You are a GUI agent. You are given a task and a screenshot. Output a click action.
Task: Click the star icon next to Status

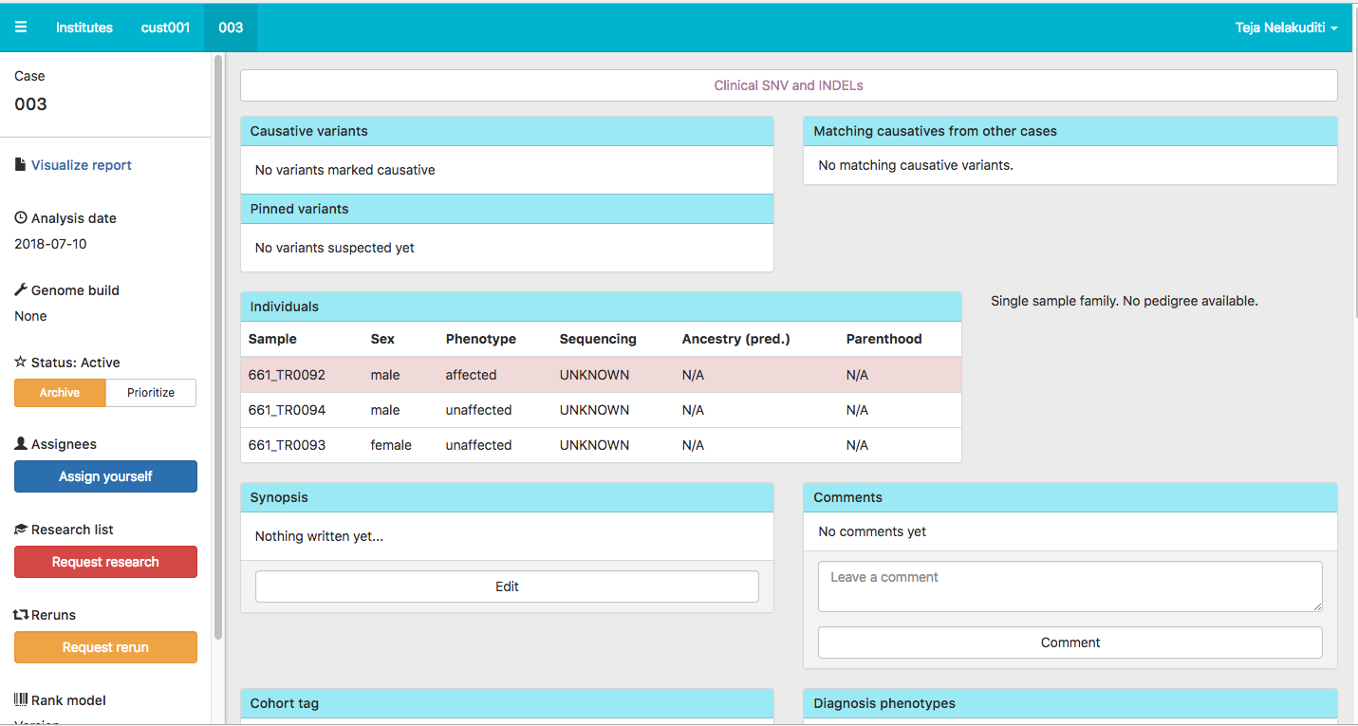point(20,361)
